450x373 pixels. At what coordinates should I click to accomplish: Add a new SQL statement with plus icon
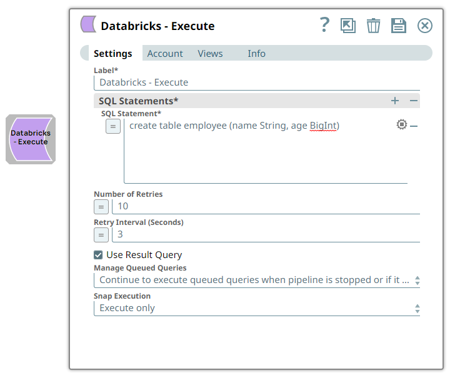pyautogui.click(x=395, y=101)
